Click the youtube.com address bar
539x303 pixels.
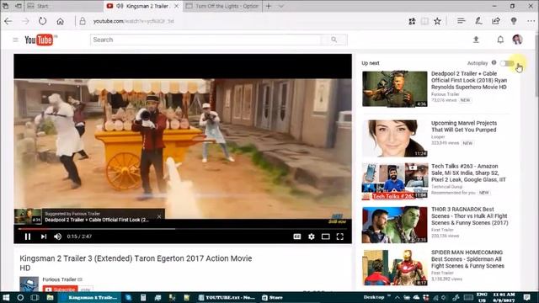pos(133,21)
